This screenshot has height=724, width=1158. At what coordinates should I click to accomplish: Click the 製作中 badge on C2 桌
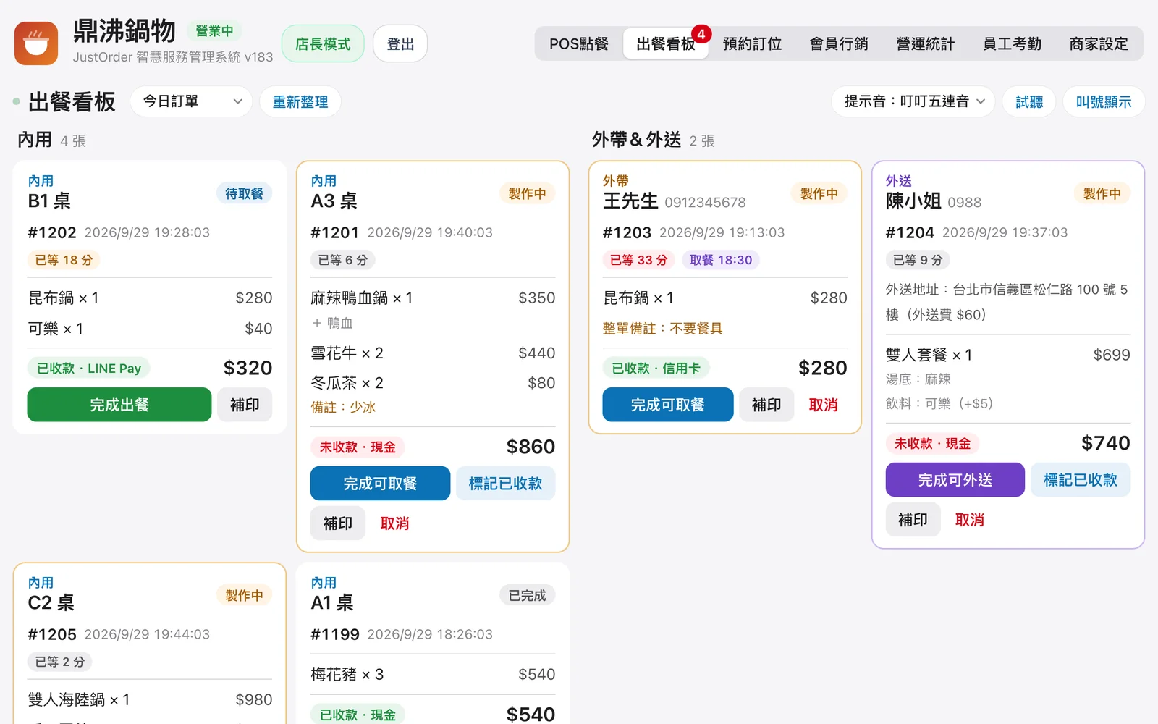point(244,595)
